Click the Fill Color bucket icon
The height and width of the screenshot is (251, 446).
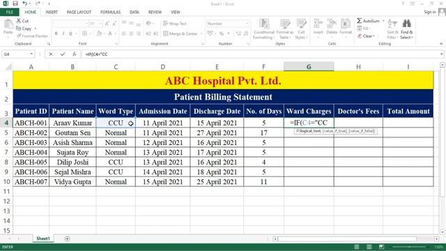click(99, 33)
